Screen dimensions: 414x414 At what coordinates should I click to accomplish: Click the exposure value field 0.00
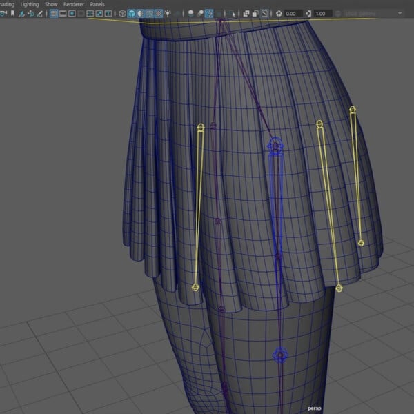(x=293, y=14)
